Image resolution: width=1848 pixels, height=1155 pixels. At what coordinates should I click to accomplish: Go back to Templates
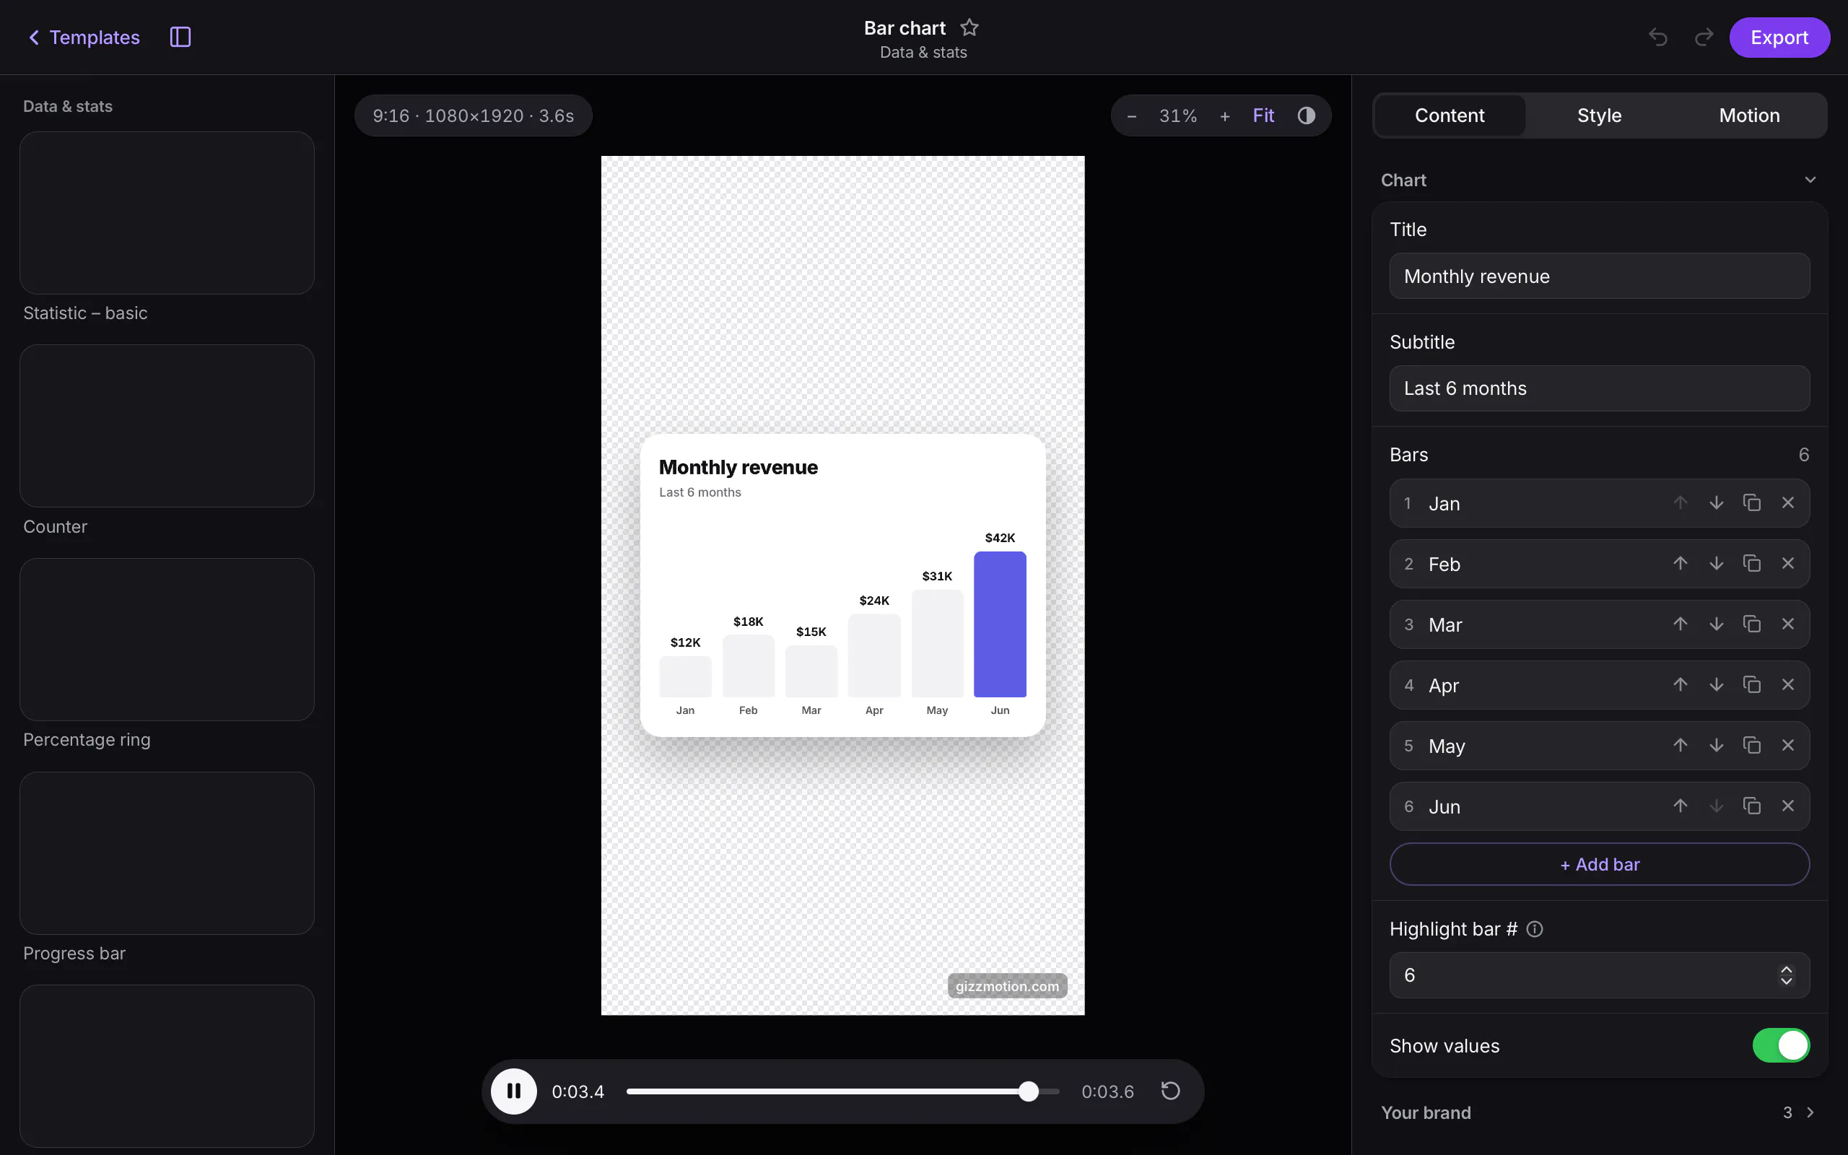pos(84,37)
